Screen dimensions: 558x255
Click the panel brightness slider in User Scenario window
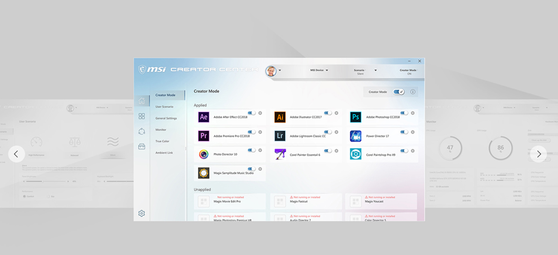tap(46, 181)
